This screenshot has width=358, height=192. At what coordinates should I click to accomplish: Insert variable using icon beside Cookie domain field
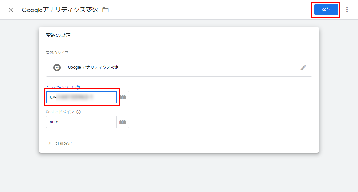[x=123, y=122]
